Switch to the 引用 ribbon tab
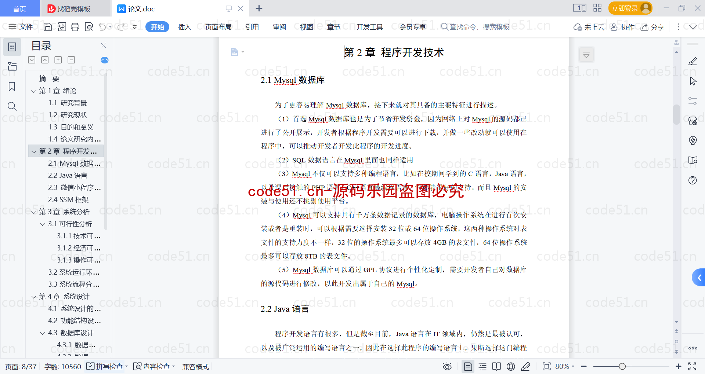Viewport: 705px width, 374px height. [252, 27]
